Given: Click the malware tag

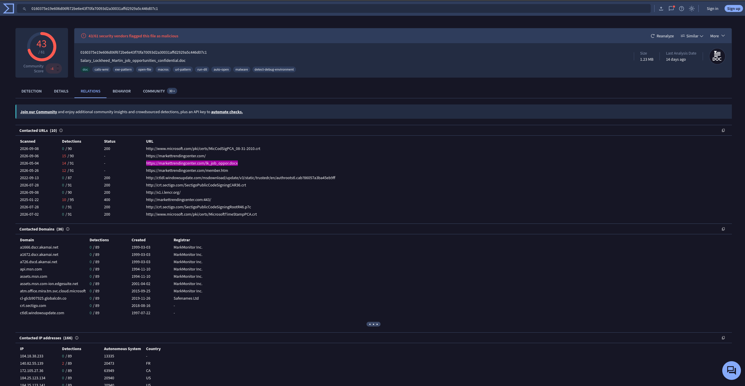Looking at the screenshot, I should [242, 69].
